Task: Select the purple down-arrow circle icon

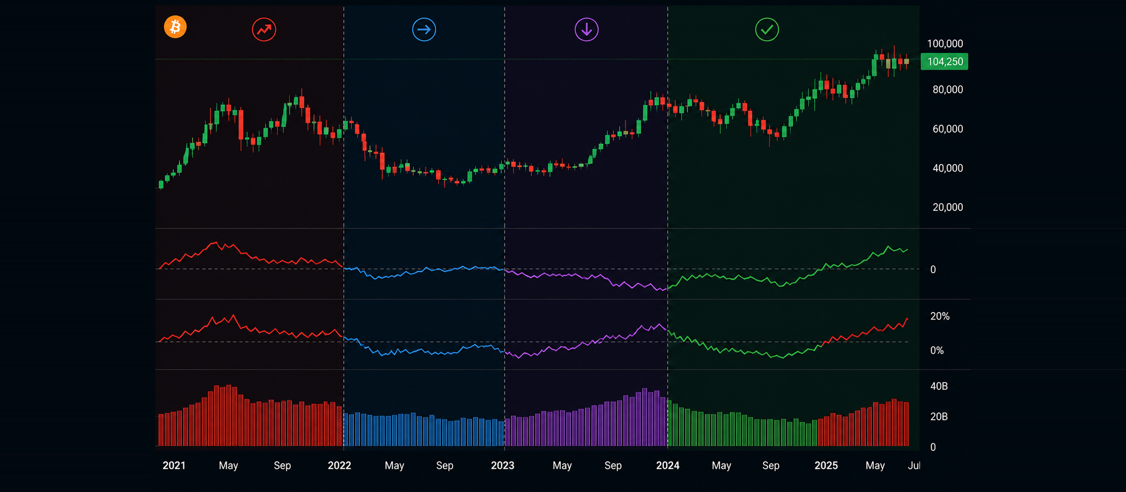Action: point(587,29)
